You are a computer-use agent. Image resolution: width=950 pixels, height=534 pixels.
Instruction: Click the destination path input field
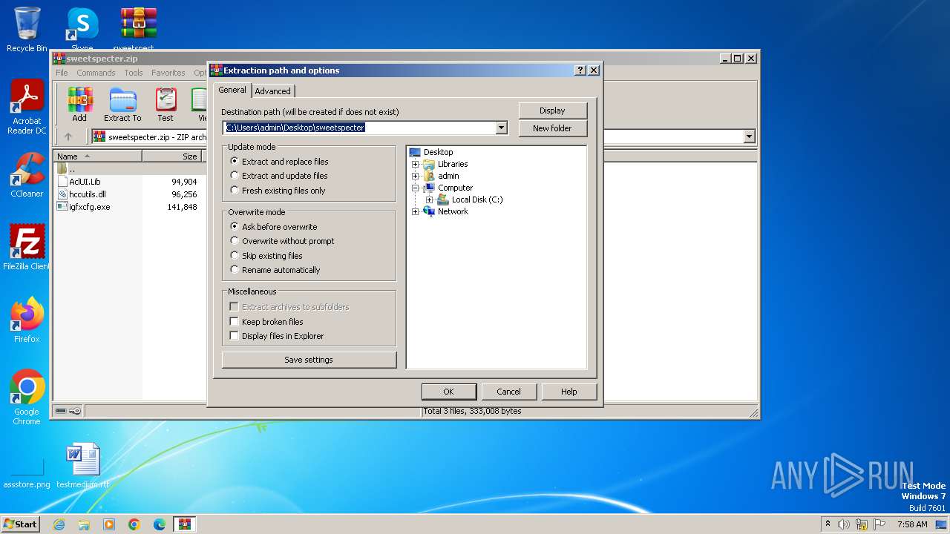point(359,128)
